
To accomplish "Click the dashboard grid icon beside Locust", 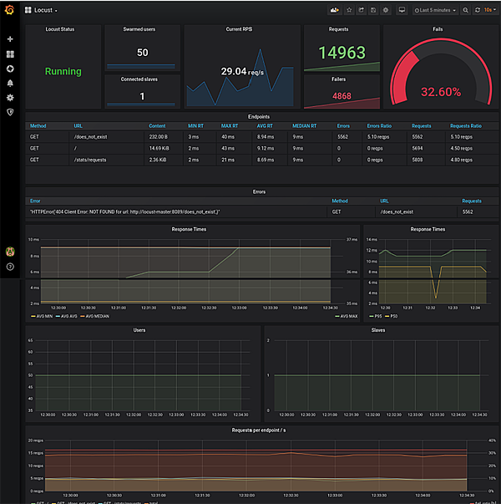I will pos(28,10).
